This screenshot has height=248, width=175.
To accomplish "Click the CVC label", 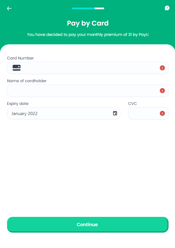I will coord(132,104).
